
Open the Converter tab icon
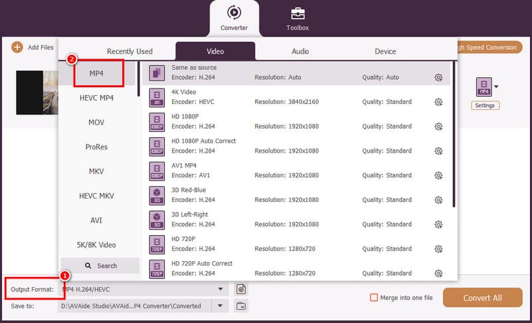click(x=233, y=13)
